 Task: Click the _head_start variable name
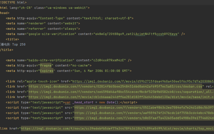click(83, 102)
